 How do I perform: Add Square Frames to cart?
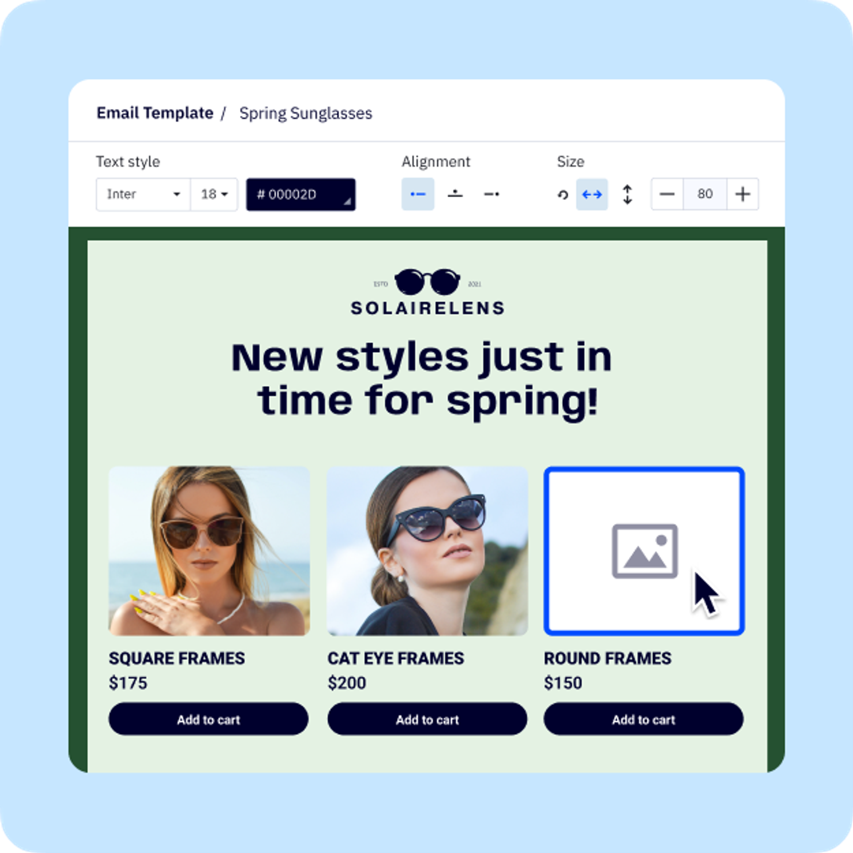pyautogui.click(x=208, y=719)
